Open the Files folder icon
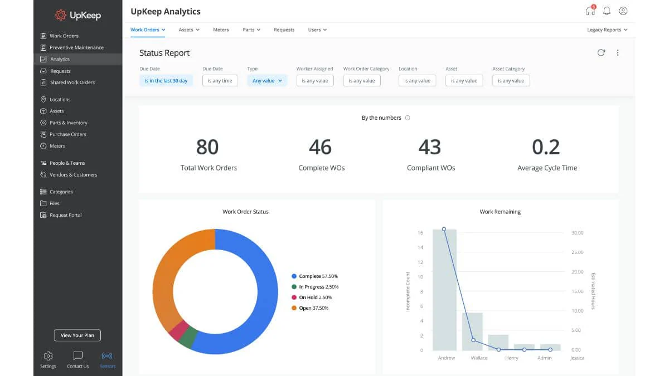The height and width of the screenshot is (376, 669). (43, 203)
